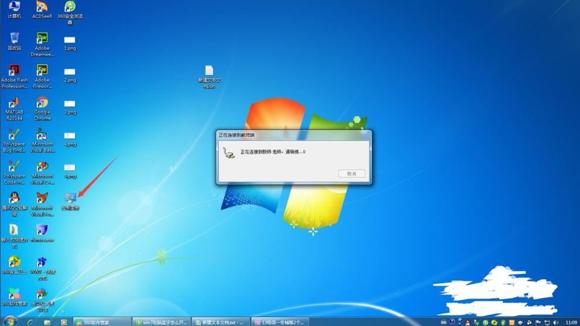Open Microsoft Visual Basic shortcut
The width and height of the screenshot is (580, 326).
tap(42, 141)
